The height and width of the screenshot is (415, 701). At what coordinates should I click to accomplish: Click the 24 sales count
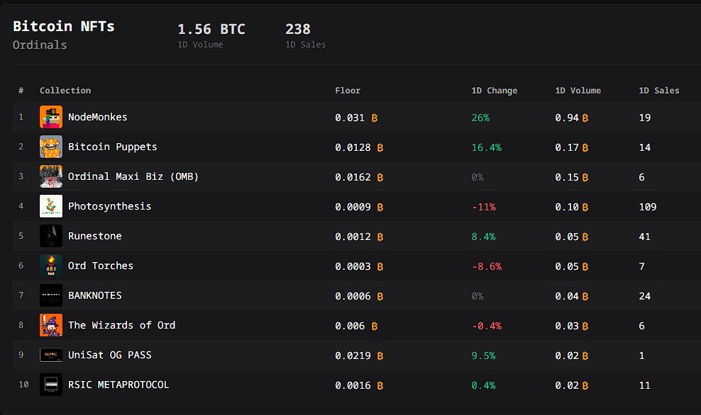coord(645,296)
